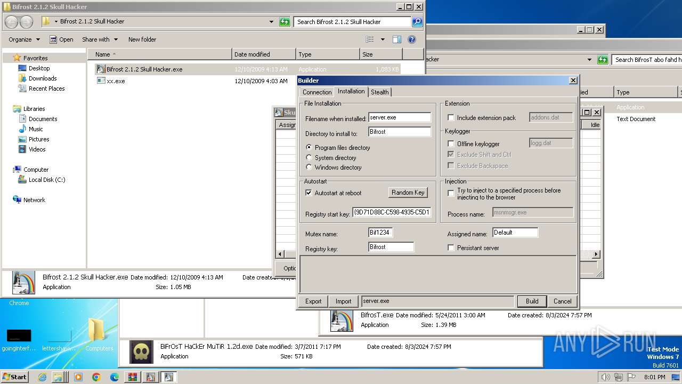The image size is (682, 384).
Task: Open Recent Places in the navigation pane
Action: tap(46, 89)
